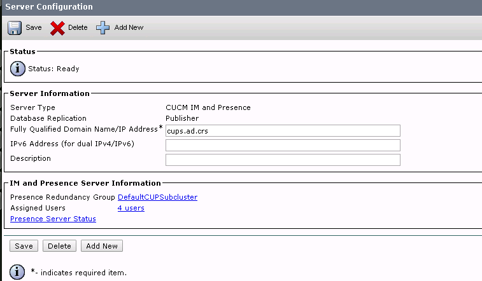Select the 'CUCM IM and Presence' value
This screenshot has height=281, width=482.
coord(208,107)
